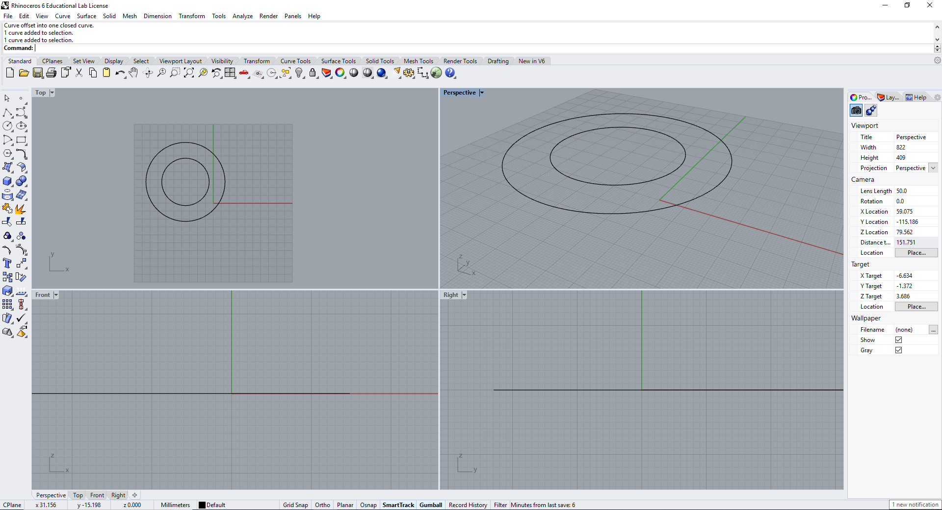
Task: Open the Curve menu
Action: tap(62, 16)
